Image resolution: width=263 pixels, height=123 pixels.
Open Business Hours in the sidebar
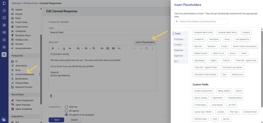[23, 35]
